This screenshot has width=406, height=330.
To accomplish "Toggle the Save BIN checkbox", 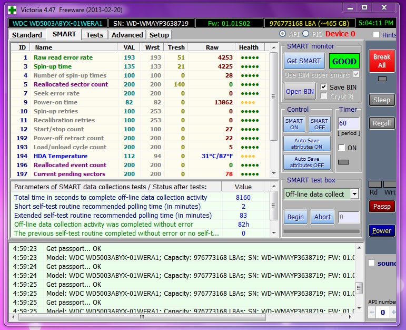I will 324,87.
